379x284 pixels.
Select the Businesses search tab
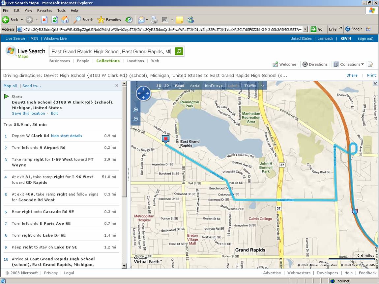click(x=60, y=61)
